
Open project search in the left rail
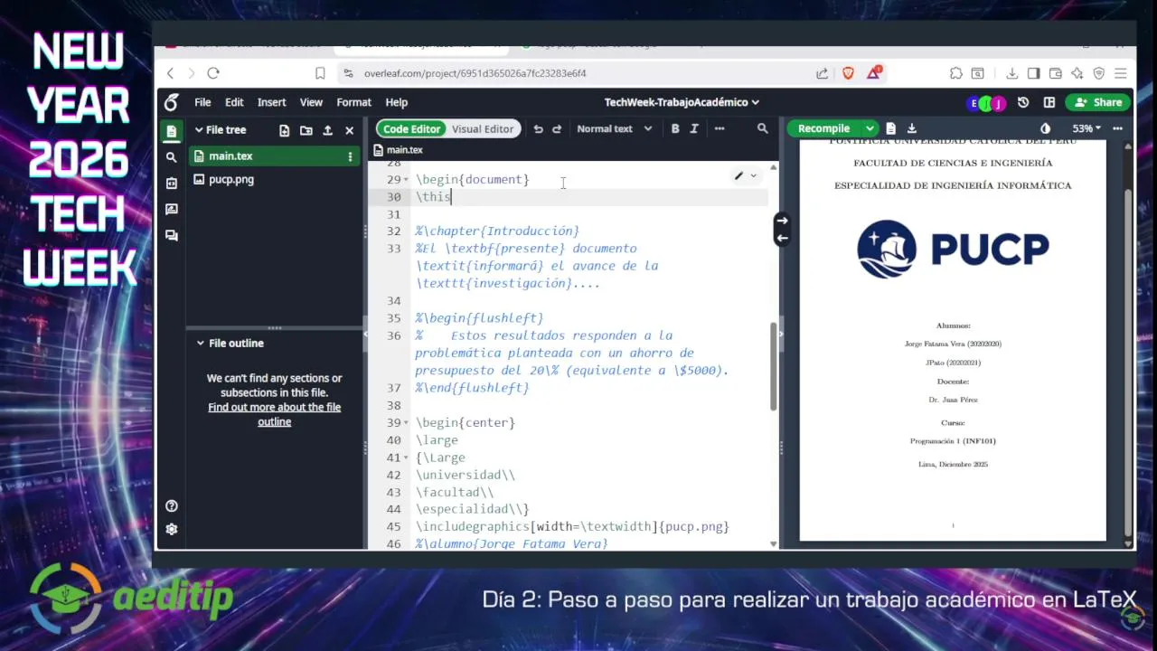pos(172,157)
